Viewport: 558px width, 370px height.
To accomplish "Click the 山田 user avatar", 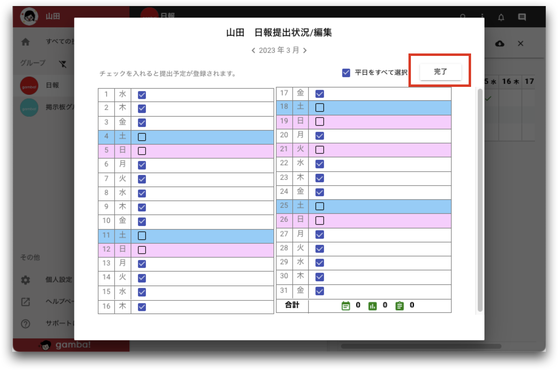I will pyautogui.click(x=29, y=17).
